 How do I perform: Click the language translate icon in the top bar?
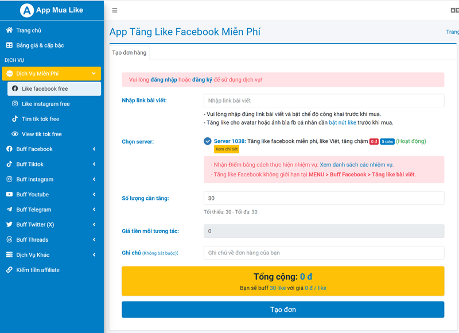tap(454, 10)
